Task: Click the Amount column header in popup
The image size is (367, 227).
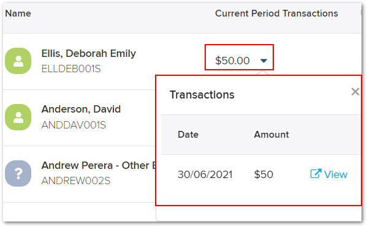Action: click(271, 135)
